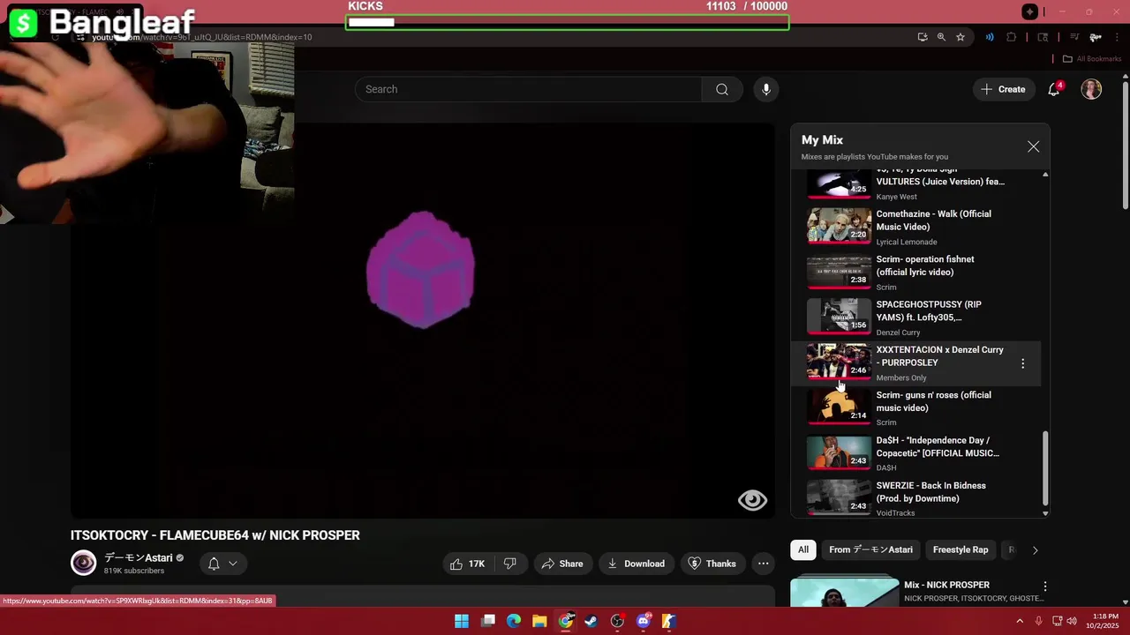Open Steam from the taskbar
This screenshot has height=635, width=1130.
[591, 621]
